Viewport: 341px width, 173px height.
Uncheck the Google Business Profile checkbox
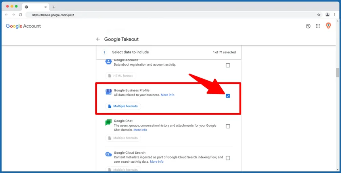(228, 96)
